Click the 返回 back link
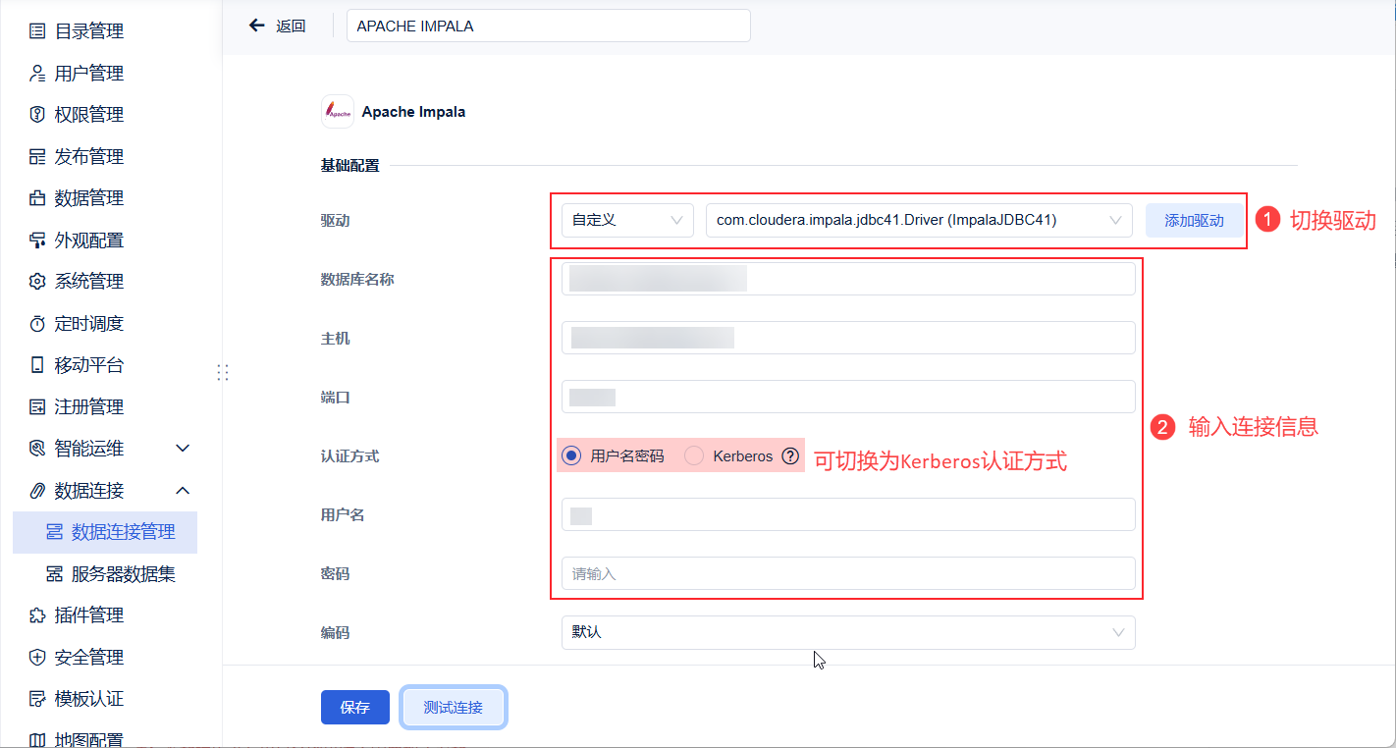Screen dimensions: 1396x748 291,27
